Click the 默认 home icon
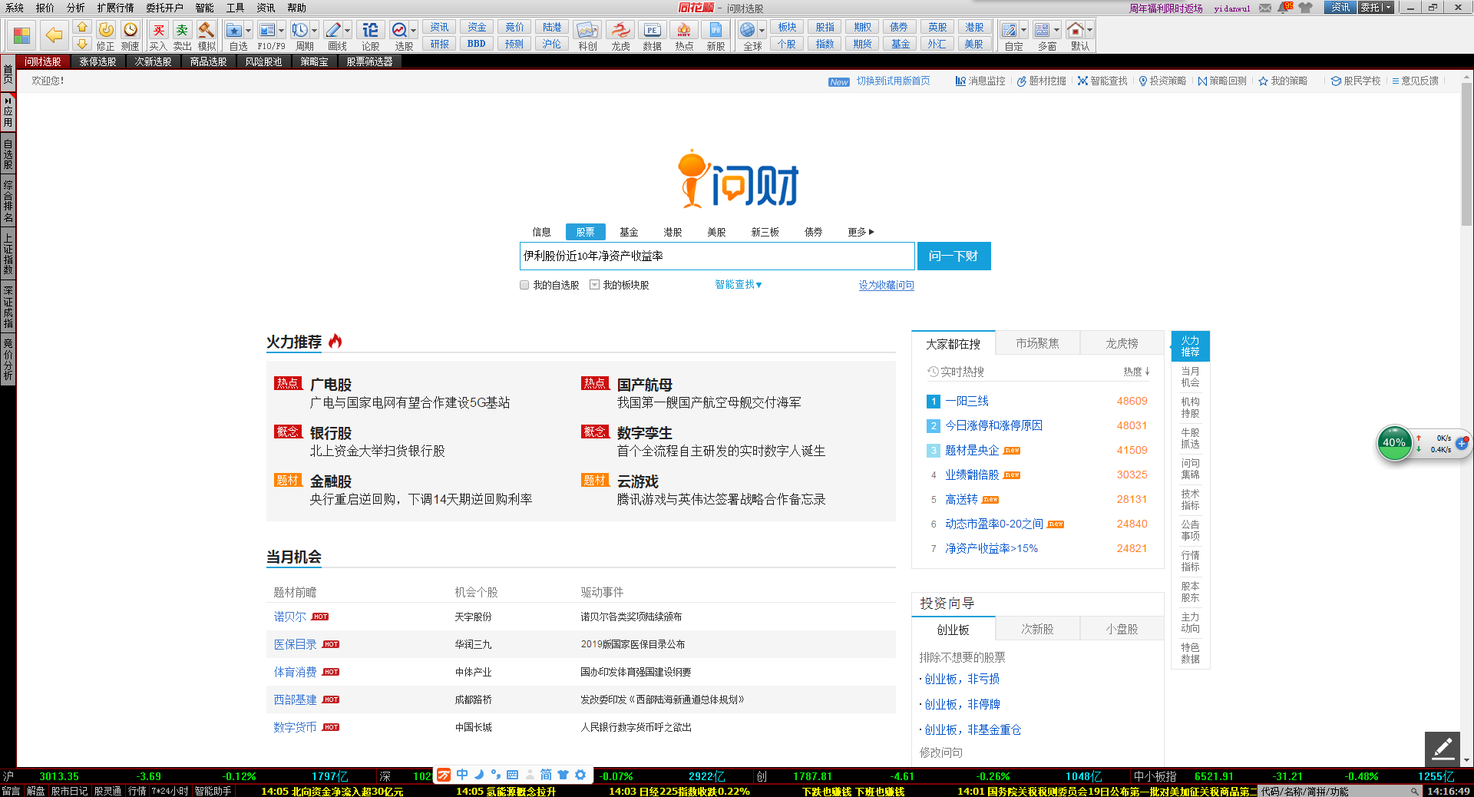Image resolution: width=1474 pixels, height=797 pixels. pyautogui.click(x=1076, y=30)
